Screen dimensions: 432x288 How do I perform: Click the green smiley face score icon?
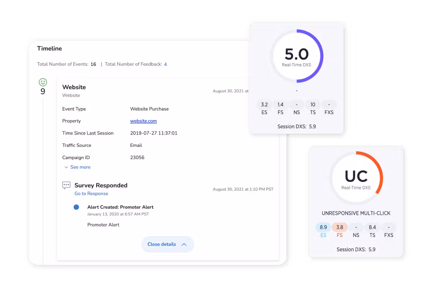[43, 82]
